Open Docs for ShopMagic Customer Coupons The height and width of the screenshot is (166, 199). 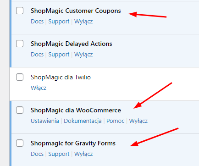point(37,22)
